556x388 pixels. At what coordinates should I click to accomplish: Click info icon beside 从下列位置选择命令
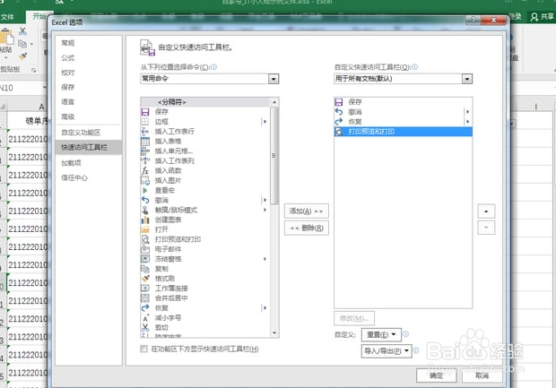(x=213, y=67)
